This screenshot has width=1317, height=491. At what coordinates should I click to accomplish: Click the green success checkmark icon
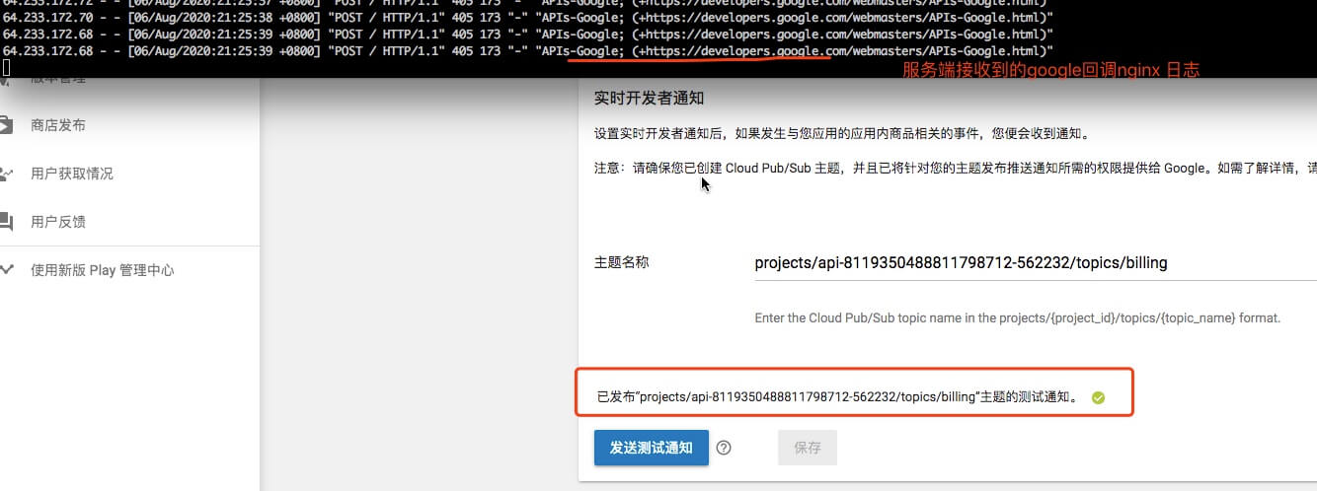point(1098,398)
